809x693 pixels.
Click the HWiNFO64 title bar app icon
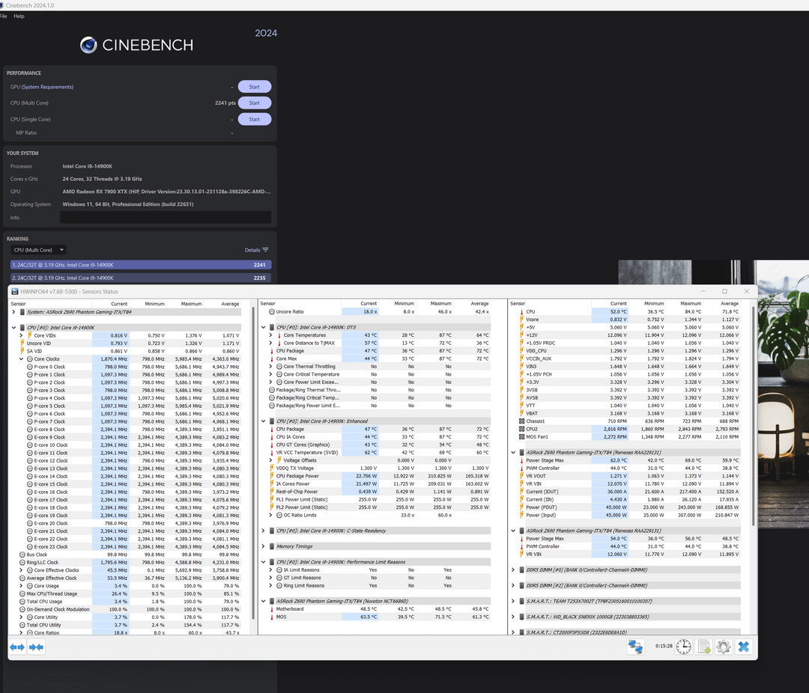pos(15,292)
